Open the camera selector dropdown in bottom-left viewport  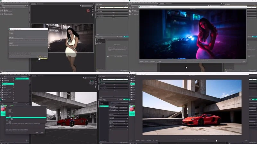90,78
